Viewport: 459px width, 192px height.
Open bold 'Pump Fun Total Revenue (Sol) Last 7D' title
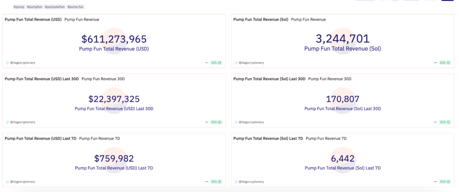[x=268, y=138]
